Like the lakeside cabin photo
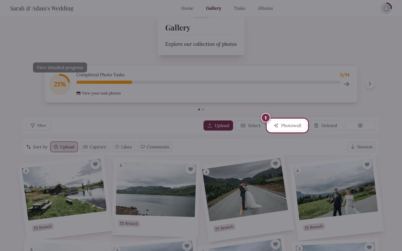 coord(95,164)
